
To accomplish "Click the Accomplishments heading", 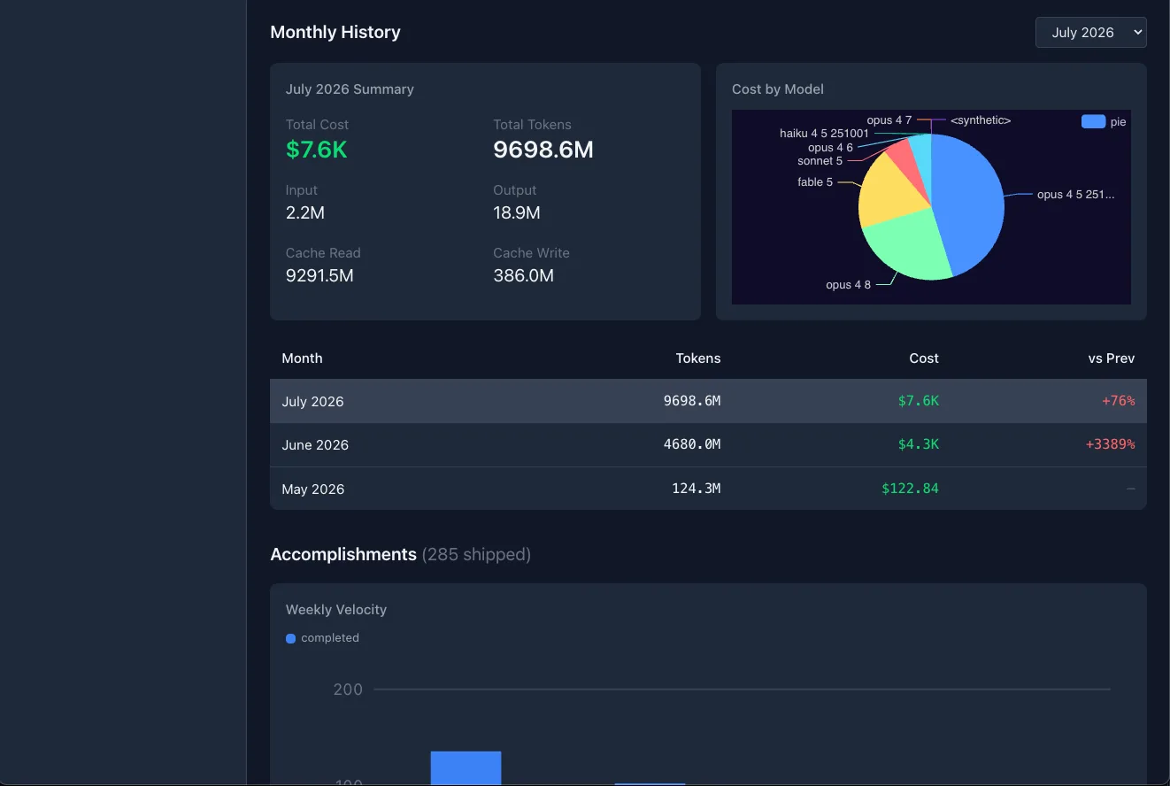I will (x=343, y=554).
